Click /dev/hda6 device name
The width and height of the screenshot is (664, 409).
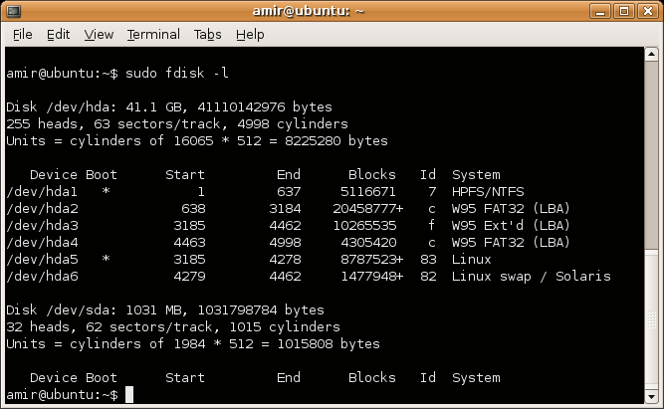pos(42,276)
